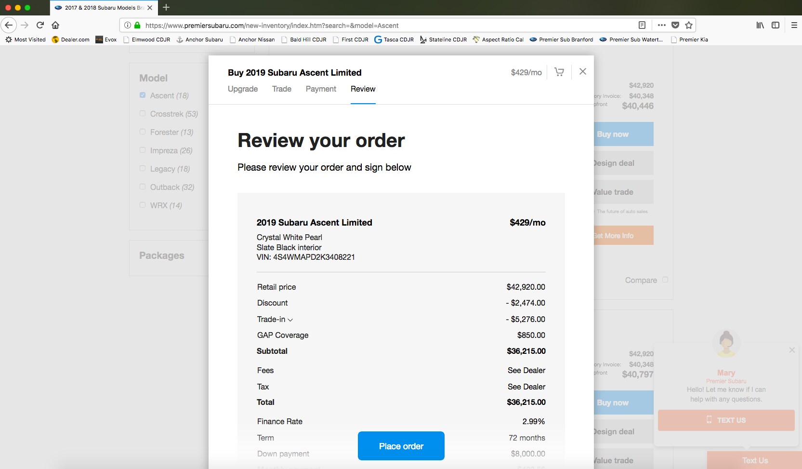Save page to Pocket icon
The height and width of the screenshot is (469, 802).
click(675, 25)
